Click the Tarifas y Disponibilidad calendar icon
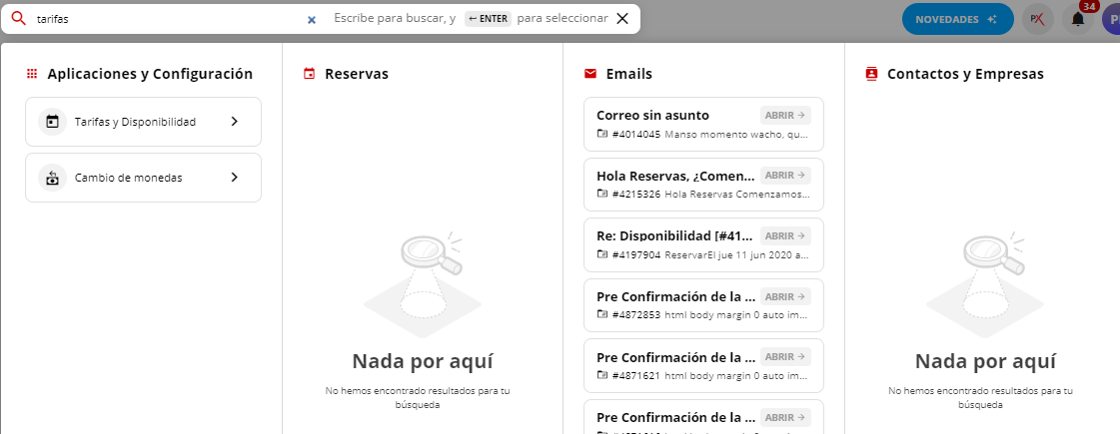The image size is (1120, 434). pos(53,122)
